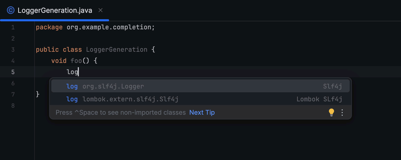Open the three-dot options in the completion popup
Image resolution: width=401 pixels, height=160 pixels.
tap(342, 112)
